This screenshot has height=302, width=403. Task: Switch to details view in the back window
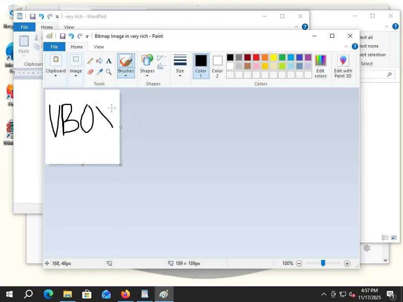[385, 238]
